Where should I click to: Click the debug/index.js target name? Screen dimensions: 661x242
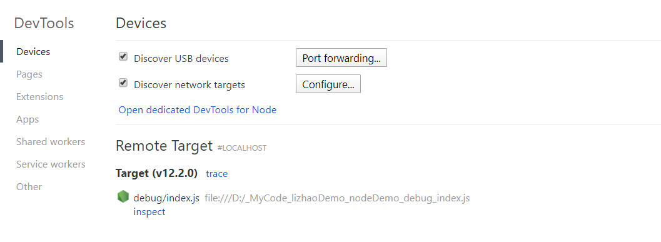point(166,198)
